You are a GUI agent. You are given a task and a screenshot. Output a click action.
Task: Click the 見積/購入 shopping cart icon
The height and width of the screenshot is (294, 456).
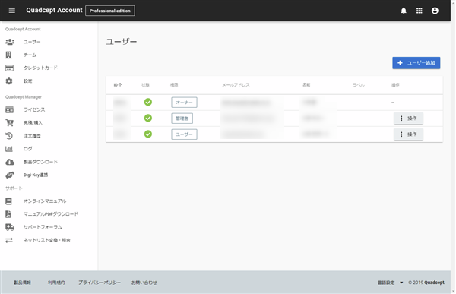coord(9,123)
